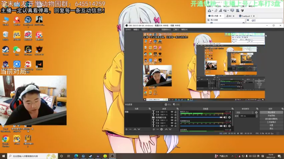Adjust 麦克风/Aux volume slider
Viewport: 284px width, 159px height.
pos(201,117)
